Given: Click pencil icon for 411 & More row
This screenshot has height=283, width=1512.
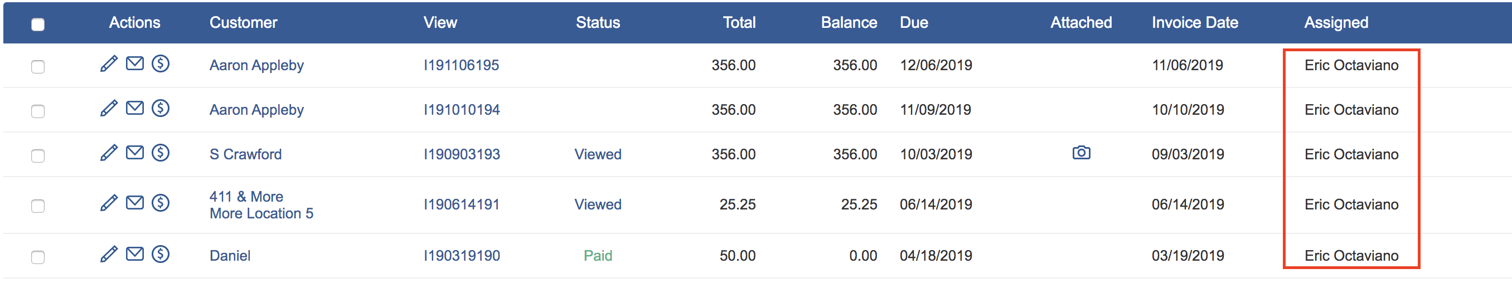Looking at the screenshot, I should (x=109, y=203).
